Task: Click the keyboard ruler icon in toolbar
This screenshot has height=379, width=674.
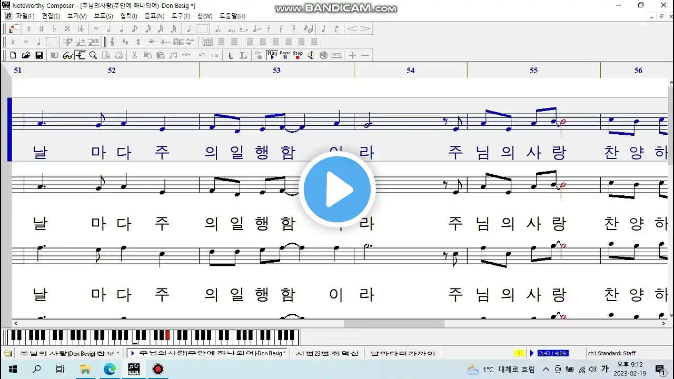Action: (x=336, y=55)
